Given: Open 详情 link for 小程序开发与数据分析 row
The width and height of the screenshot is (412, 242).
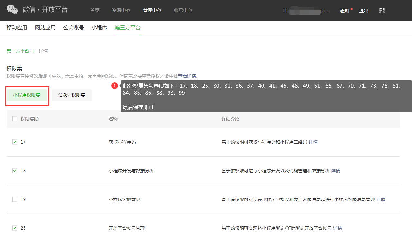Looking at the screenshot, I should [x=336, y=171].
